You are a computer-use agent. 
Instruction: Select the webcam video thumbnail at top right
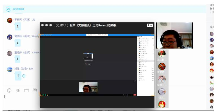[174, 36]
